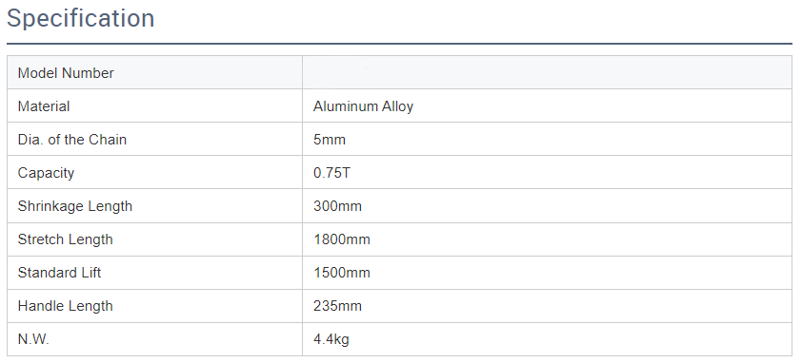Screen dimensions: 802x363
Task: Click the Specification heading
Action: 80,19
